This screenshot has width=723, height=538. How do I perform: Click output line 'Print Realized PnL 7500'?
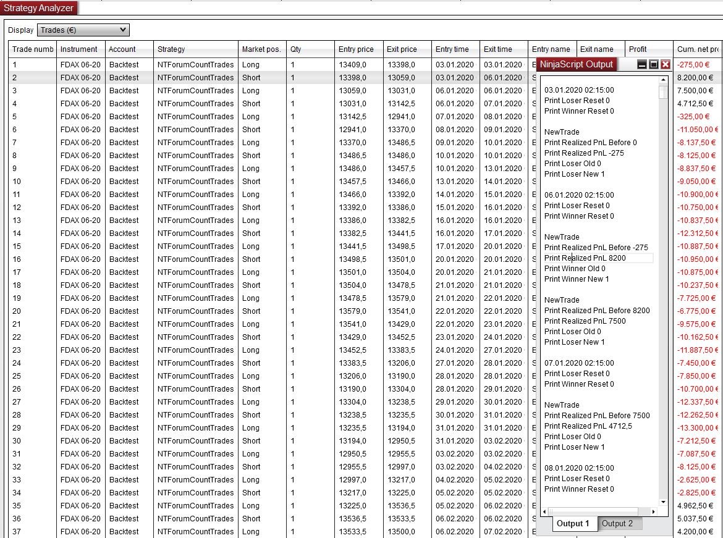tap(585, 321)
